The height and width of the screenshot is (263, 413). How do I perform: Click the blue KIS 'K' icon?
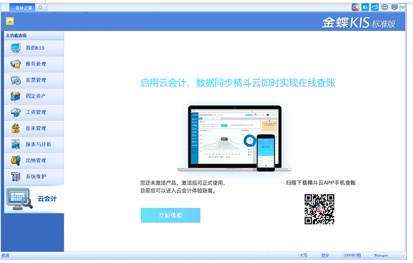(x=365, y=7)
